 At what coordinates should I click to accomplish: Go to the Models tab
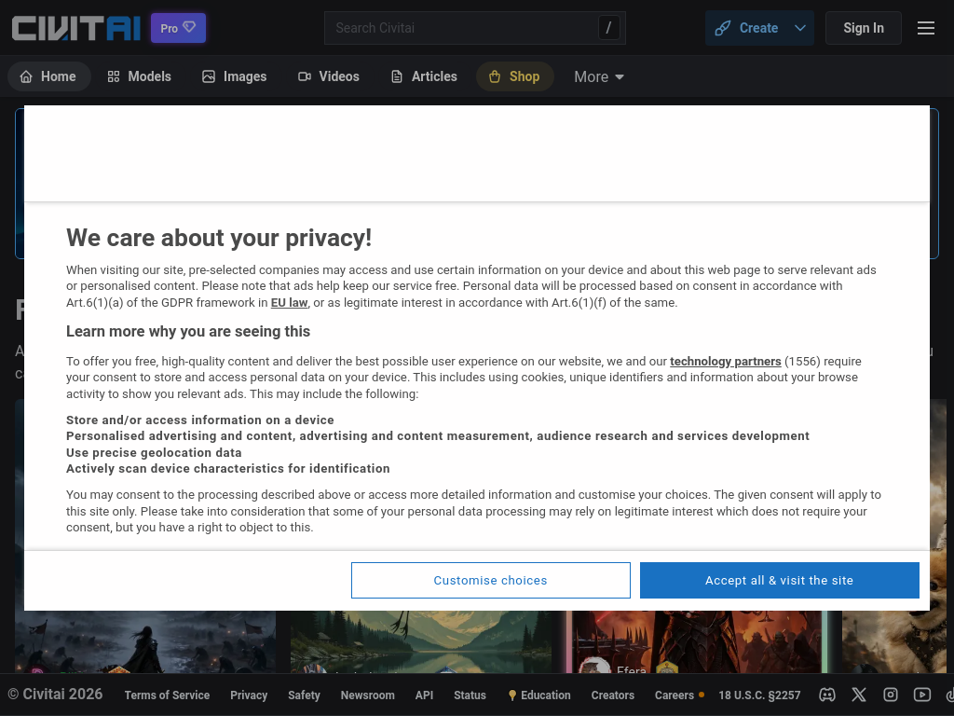pos(139,76)
